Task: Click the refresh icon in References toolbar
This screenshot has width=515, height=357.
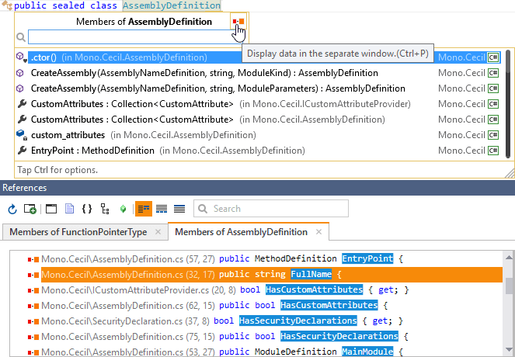Action: click(12, 209)
